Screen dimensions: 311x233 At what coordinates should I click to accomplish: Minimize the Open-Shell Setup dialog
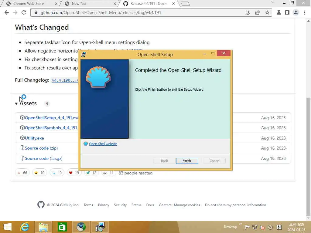(x=204, y=53)
